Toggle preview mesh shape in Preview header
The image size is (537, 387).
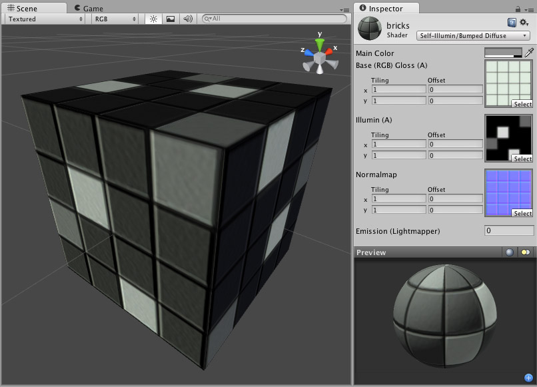[510, 252]
